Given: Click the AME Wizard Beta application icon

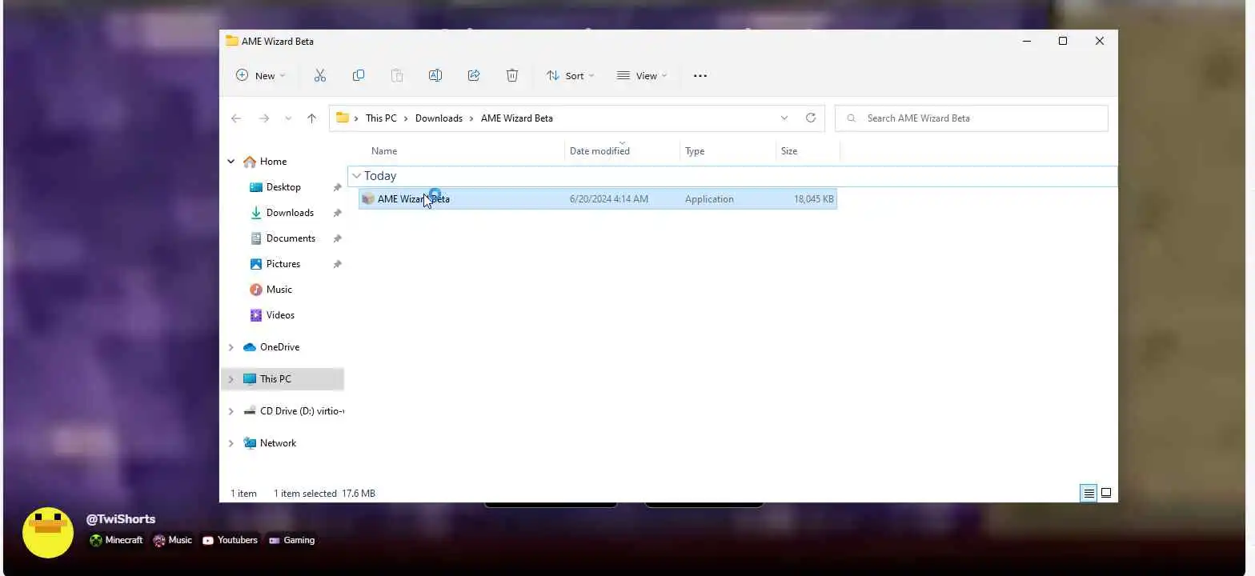Looking at the screenshot, I should click(x=368, y=199).
